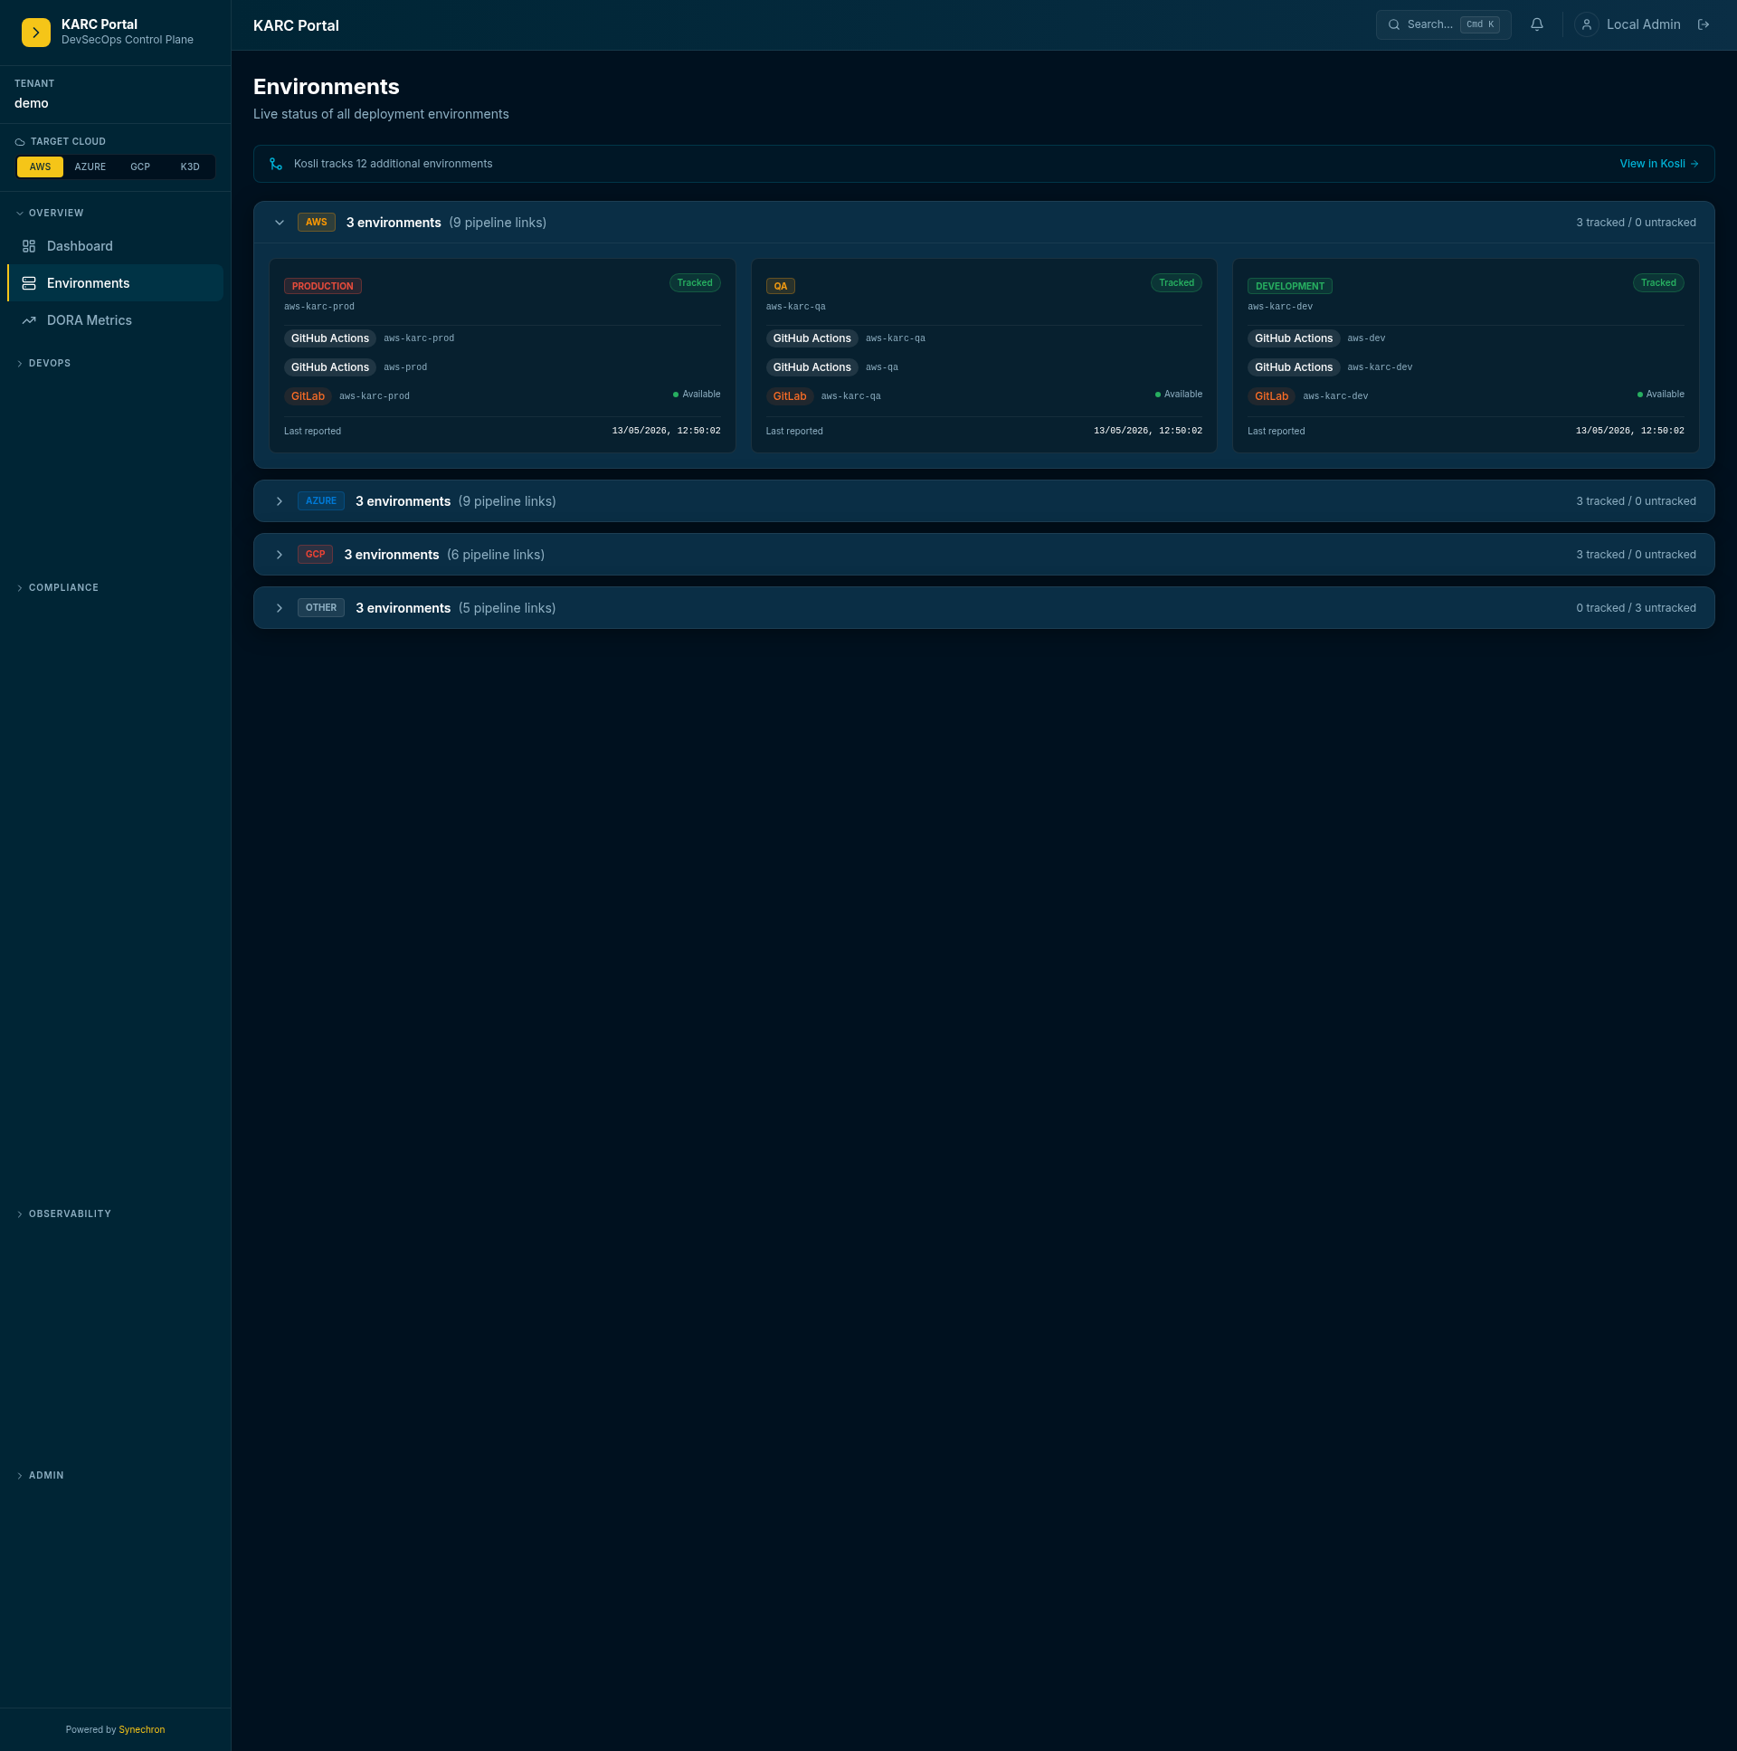Click GitHub Actions tag beside aws-karc-dev

point(1294,367)
